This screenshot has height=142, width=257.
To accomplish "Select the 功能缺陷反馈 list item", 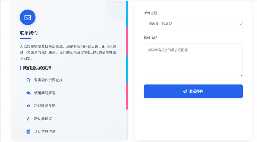I will [45, 106].
